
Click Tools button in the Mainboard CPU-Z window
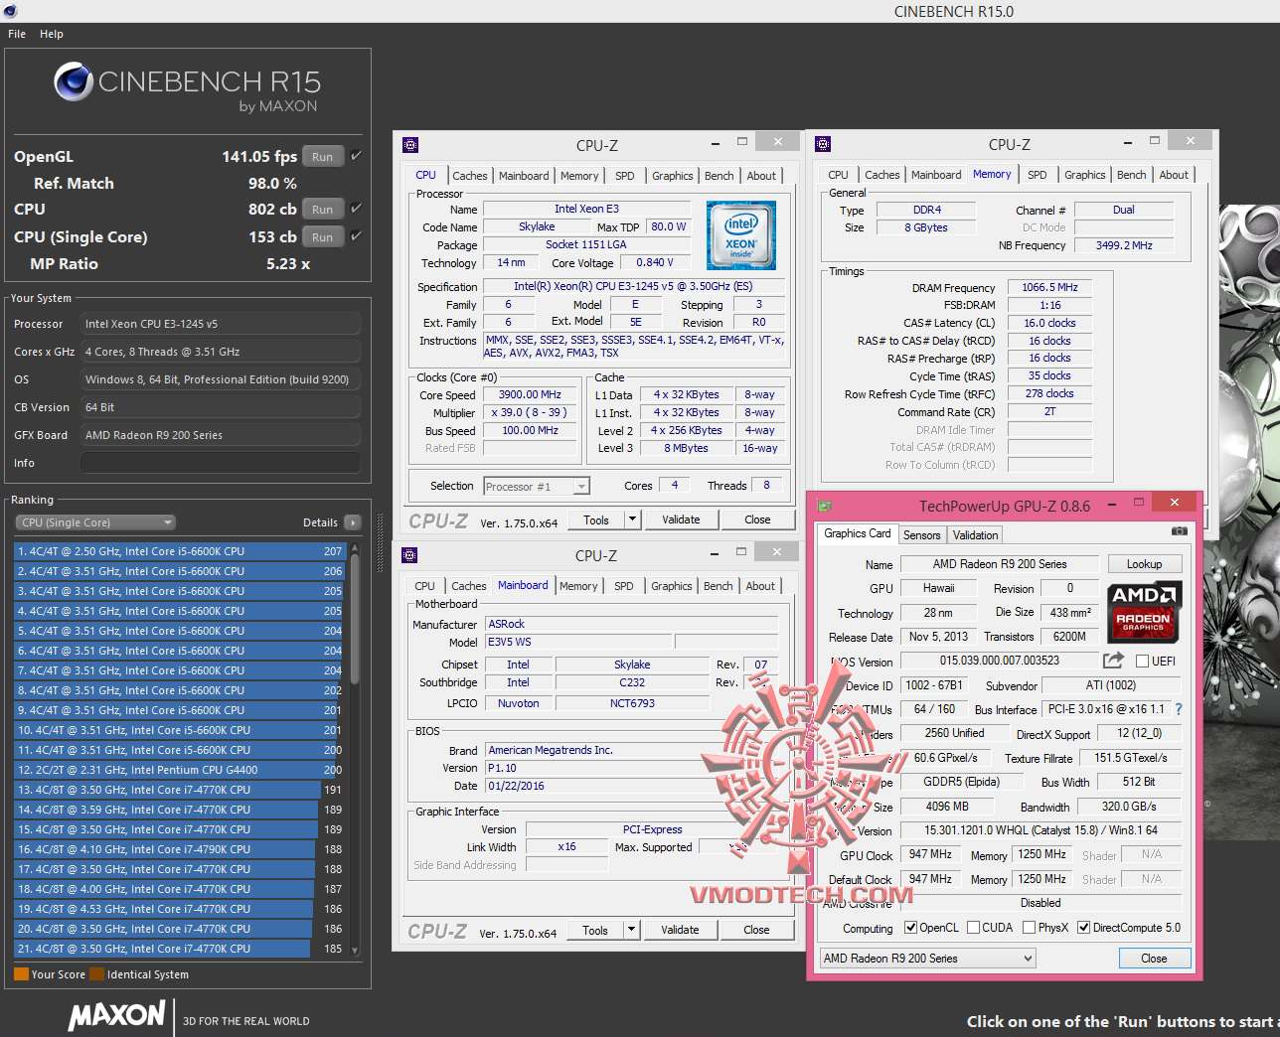tap(595, 930)
